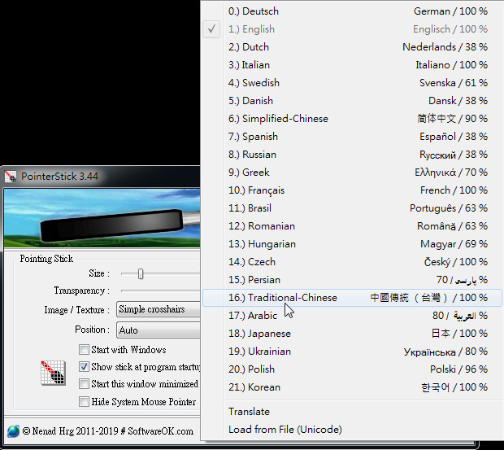Viewport: 504px width, 450px height.
Task: Switch language to Romanian
Action: coord(352,226)
